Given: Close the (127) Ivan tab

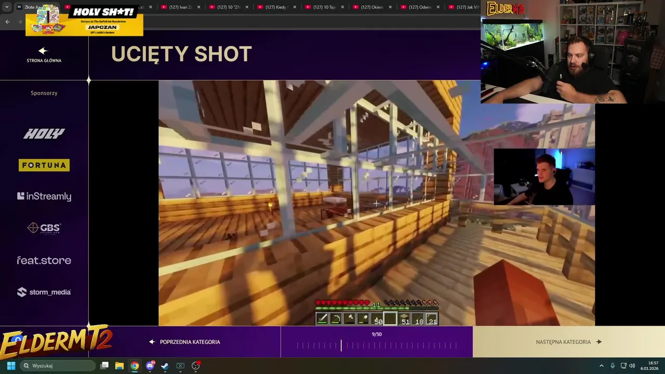Looking at the screenshot, I should pyautogui.click(x=198, y=7).
